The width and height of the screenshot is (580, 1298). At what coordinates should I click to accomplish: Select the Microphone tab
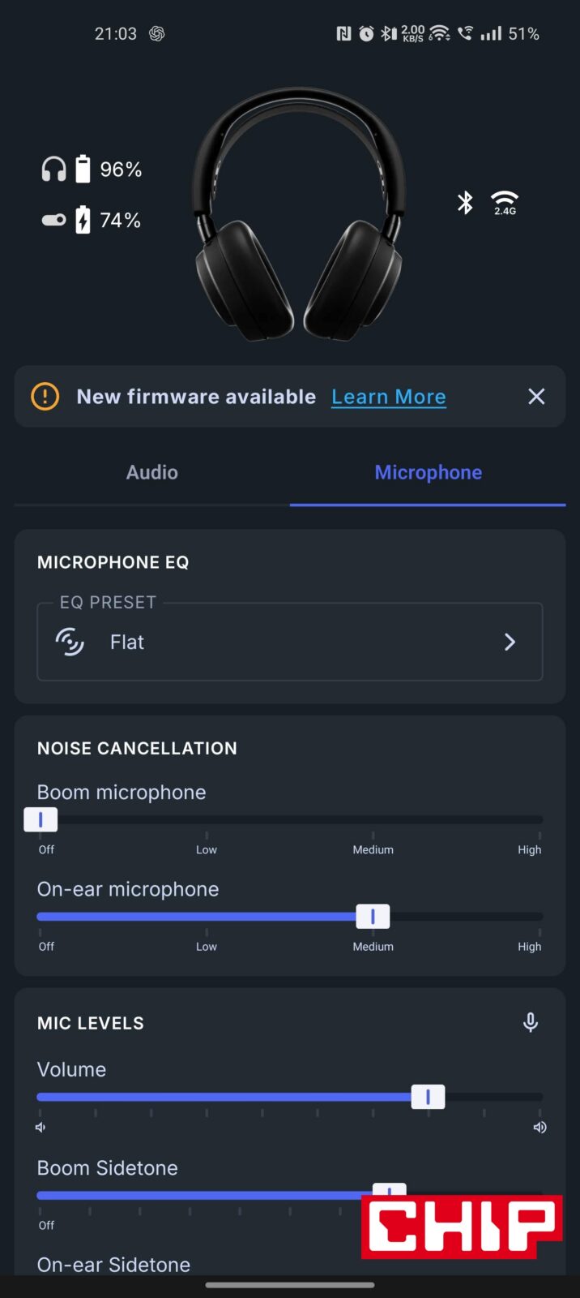coord(428,472)
